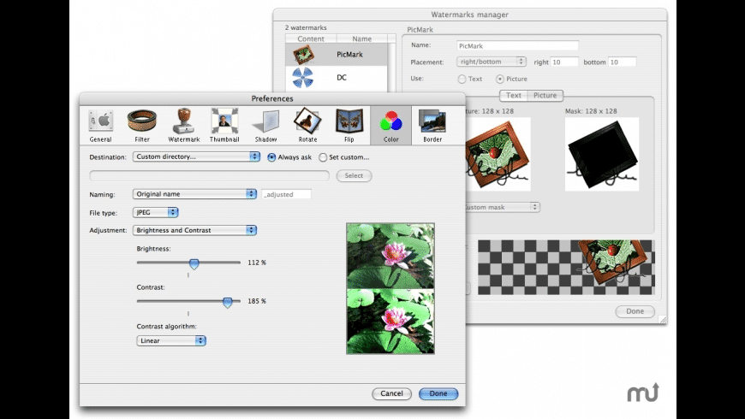
Task: Switch to Text tab in Watermarks manager
Action: point(514,96)
